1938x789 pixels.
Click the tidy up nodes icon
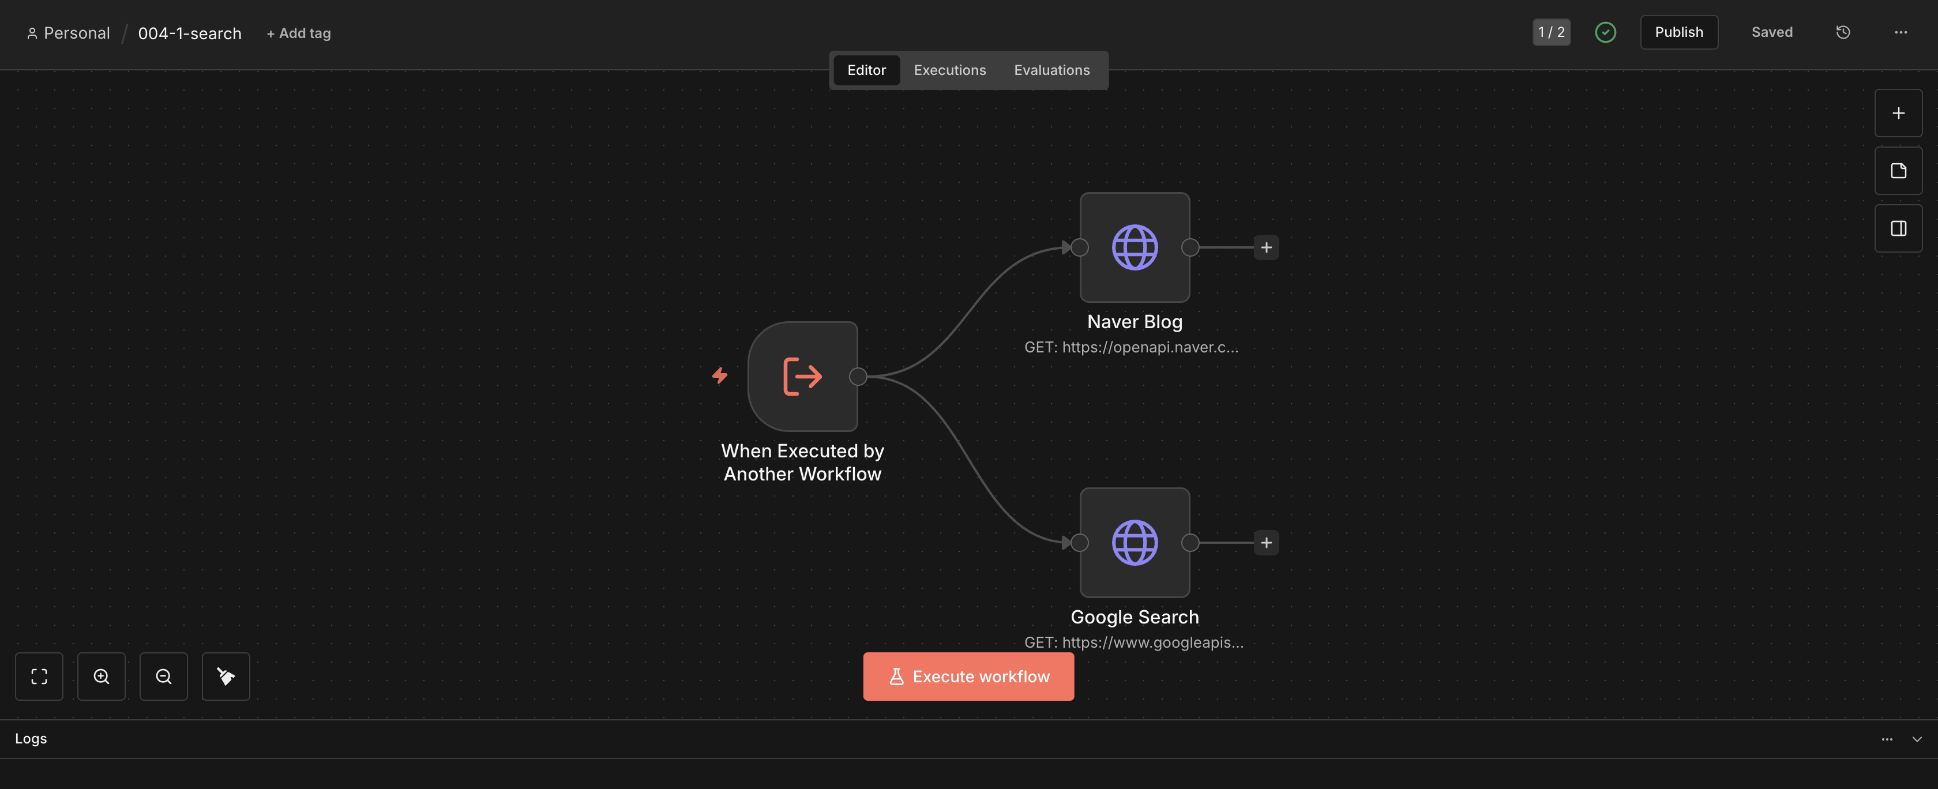pyautogui.click(x=226, y=676)
